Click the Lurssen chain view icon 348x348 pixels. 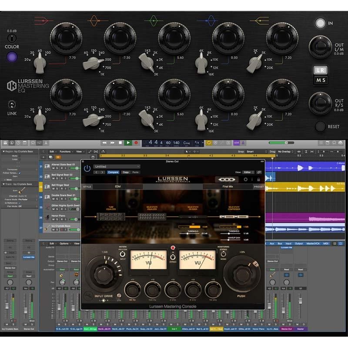tap(227, 179)
